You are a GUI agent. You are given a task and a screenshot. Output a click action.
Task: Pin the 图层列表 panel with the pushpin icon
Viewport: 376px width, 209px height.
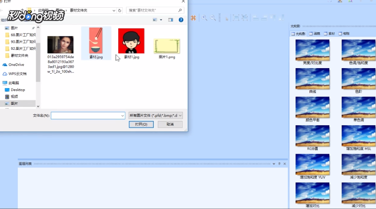tap(279, 164)
